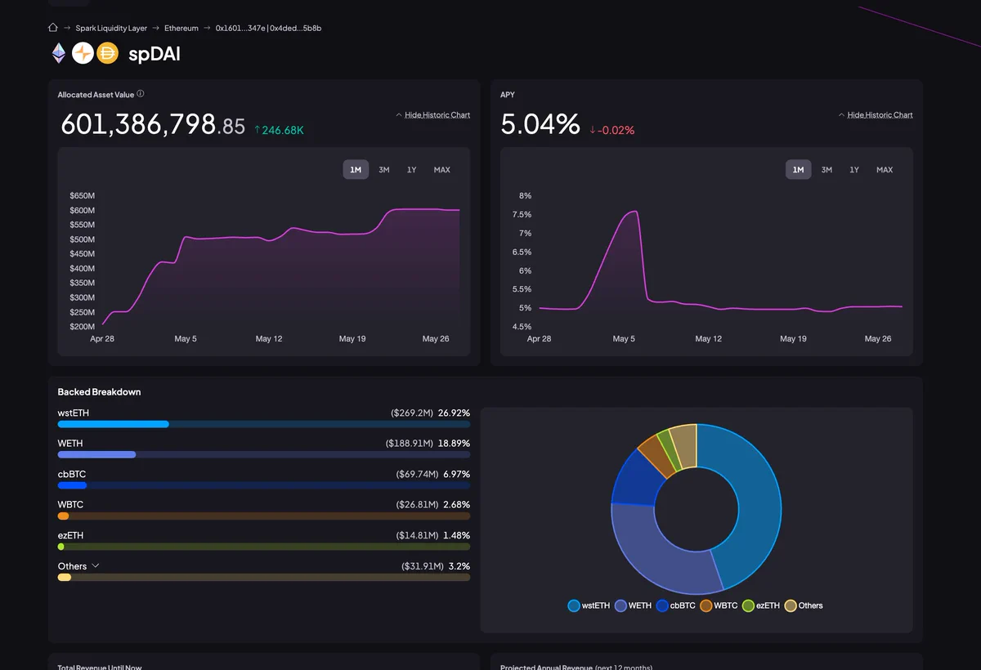Toggle wstETH in the donut chart legend

[589, 605]
